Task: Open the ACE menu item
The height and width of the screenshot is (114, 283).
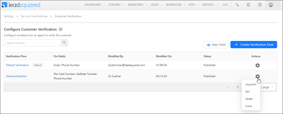Action: pyautogui.click(x=225, y=5)
